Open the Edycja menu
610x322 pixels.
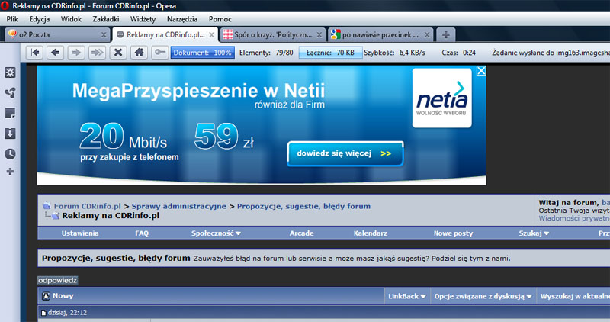[40, 18]
